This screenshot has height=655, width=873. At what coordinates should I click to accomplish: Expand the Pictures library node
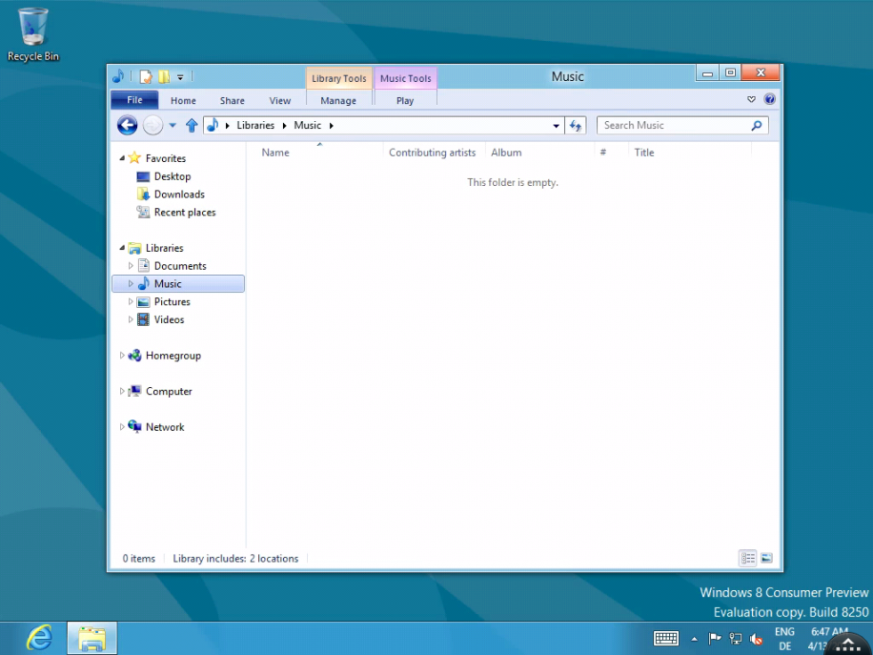tap(131, 301)
